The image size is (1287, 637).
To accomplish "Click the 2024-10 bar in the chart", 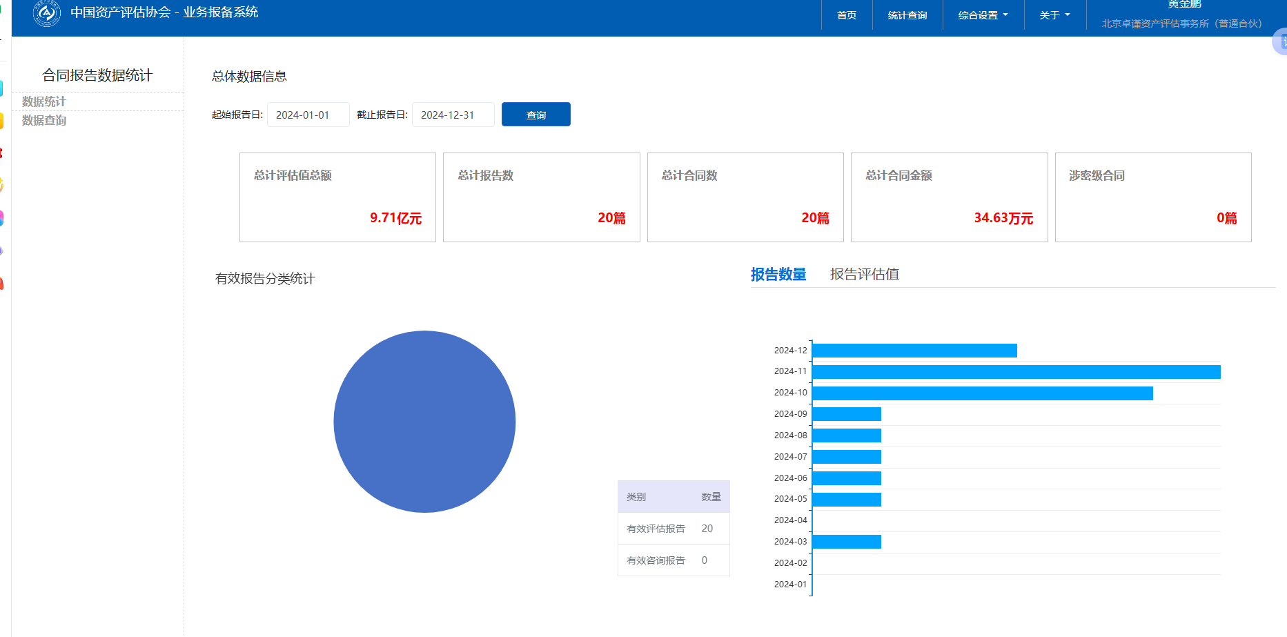I will click(982, 393).
